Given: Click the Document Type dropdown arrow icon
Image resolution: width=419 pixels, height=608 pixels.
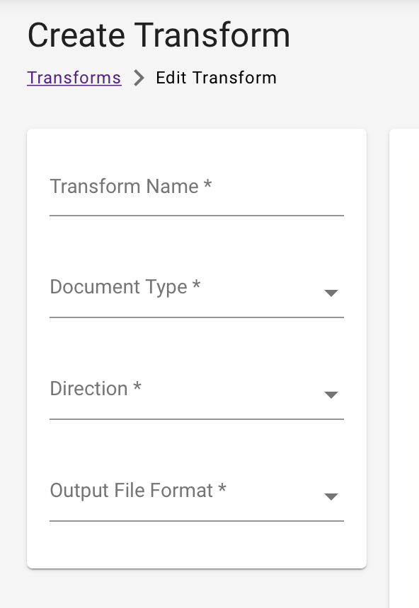Looking at the screenshot, I should pyautogui.click(x=331, y=293).
